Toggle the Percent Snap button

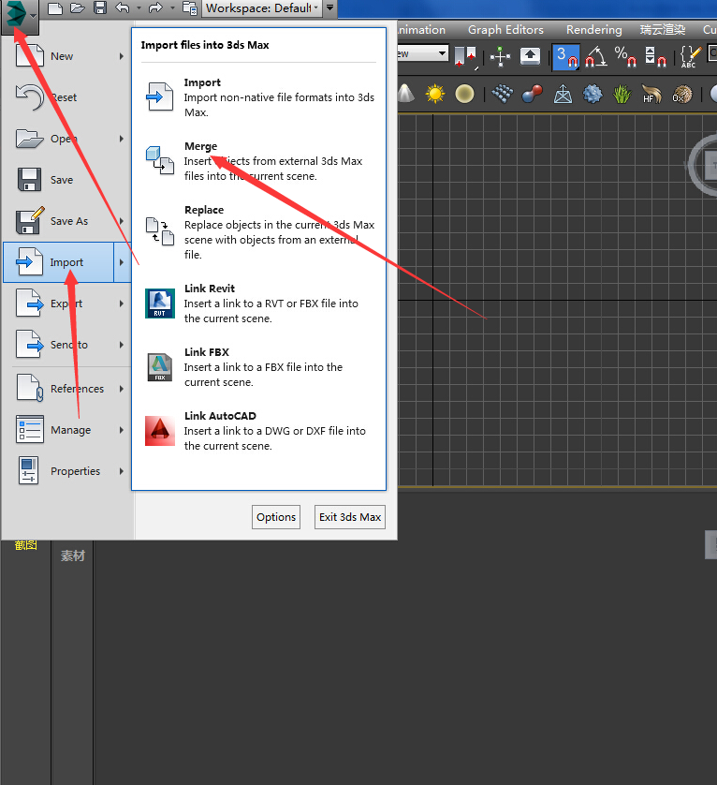coord(625,56)
